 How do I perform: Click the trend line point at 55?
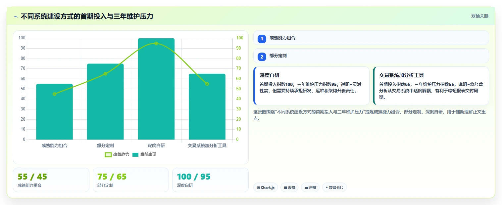click(x=207, y=84)
